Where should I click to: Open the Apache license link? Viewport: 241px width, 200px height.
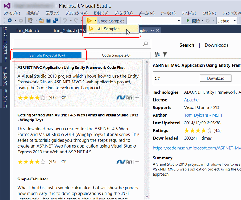click(191, 100)
